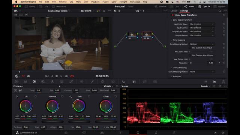Open the Wheels mode dropdown

[x=108, y=86]
